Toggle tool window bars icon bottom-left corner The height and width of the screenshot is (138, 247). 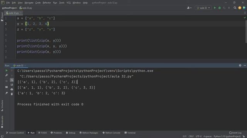2,136
